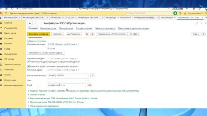207x116 pixels.
Task: Open Отчеты section in sidebar
Action: point(8,75)
